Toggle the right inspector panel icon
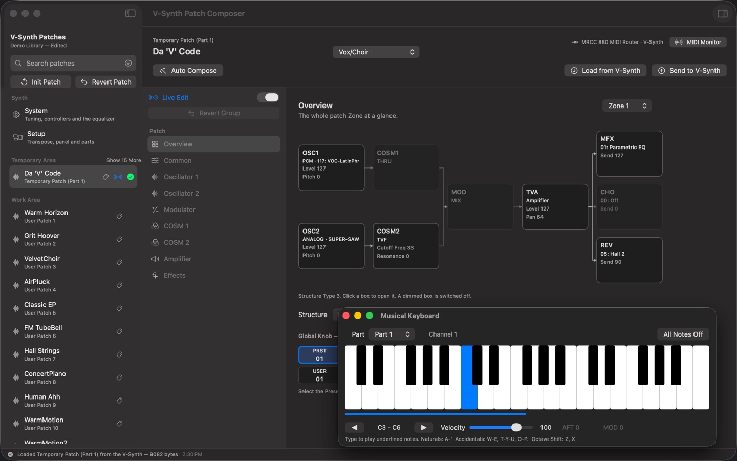 pyautogui.click(x=722, y=13)
